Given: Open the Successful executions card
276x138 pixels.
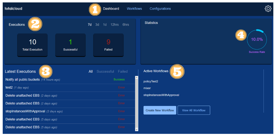Looking at the screenshot, I should click(70, 45).
